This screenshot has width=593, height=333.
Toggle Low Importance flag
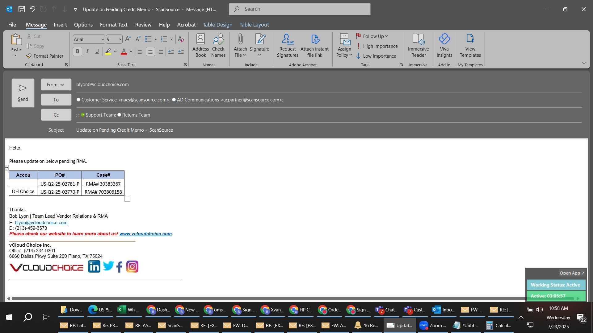(376, 56)
